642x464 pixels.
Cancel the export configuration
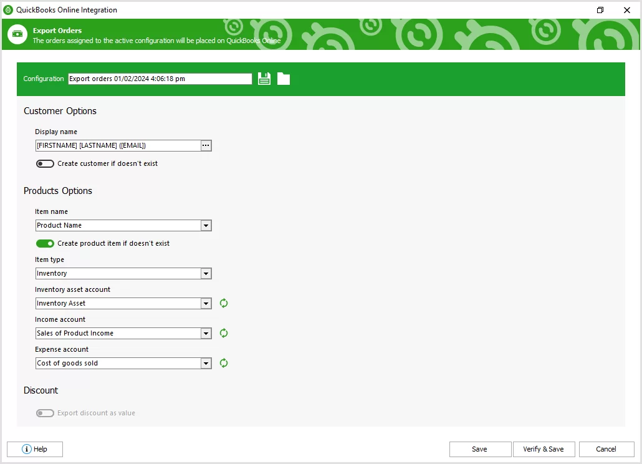click(x=606, y=449)
